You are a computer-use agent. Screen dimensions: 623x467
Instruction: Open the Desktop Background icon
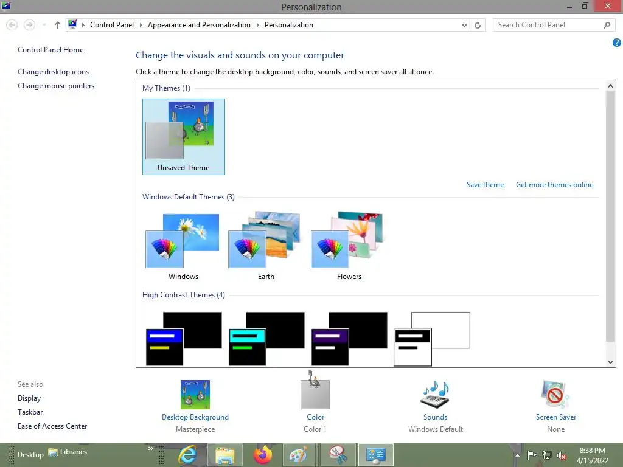click(x=195, y=394)
